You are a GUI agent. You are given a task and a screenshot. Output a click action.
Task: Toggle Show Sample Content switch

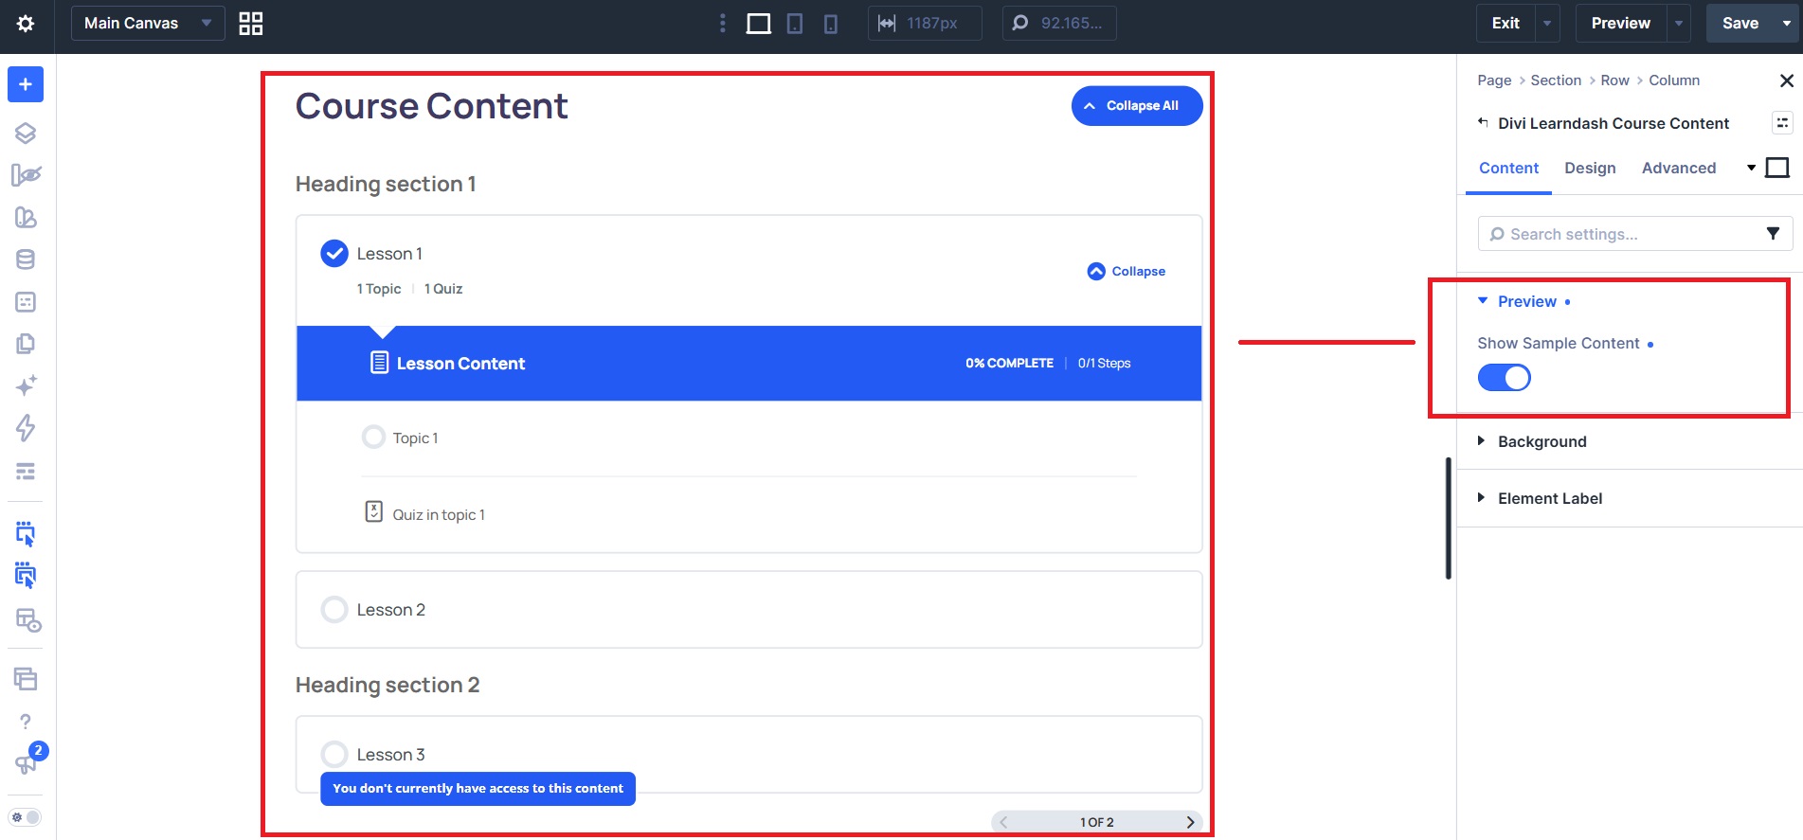pos(1504,378)
